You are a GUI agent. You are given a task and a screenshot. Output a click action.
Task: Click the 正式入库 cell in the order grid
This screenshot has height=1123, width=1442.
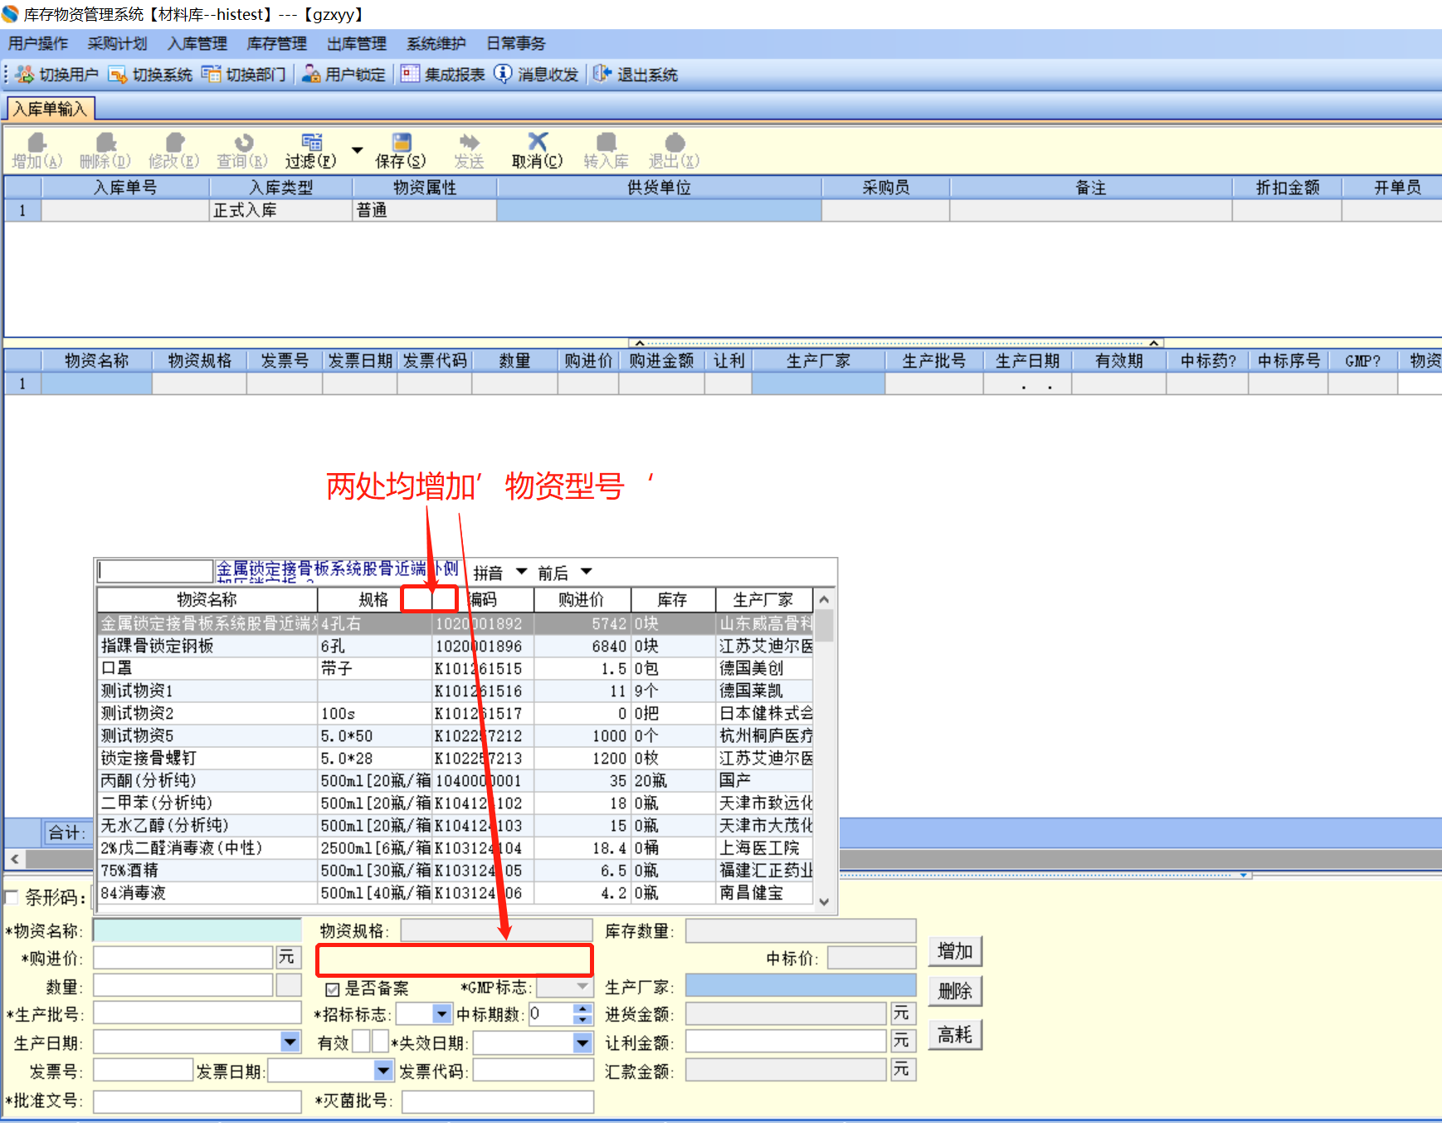click(x=280, y=211)
